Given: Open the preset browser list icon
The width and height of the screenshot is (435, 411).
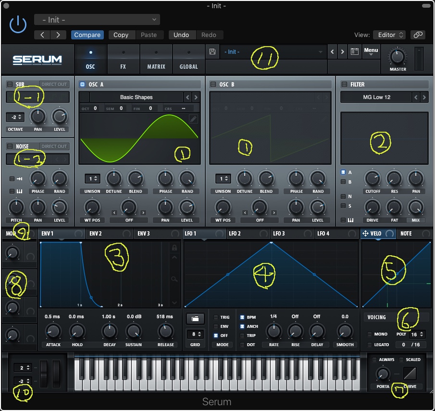Looking at the screenshot, I should click(x=355, y=51).
